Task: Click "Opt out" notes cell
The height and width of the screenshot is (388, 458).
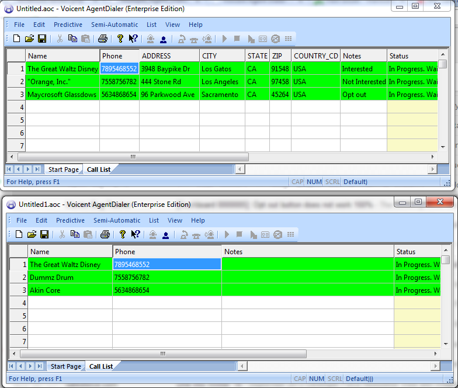Action: 363,95
